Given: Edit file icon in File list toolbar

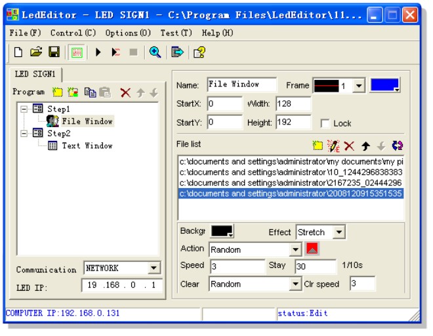Looking at the screenshot, I should tap(333, 145).
